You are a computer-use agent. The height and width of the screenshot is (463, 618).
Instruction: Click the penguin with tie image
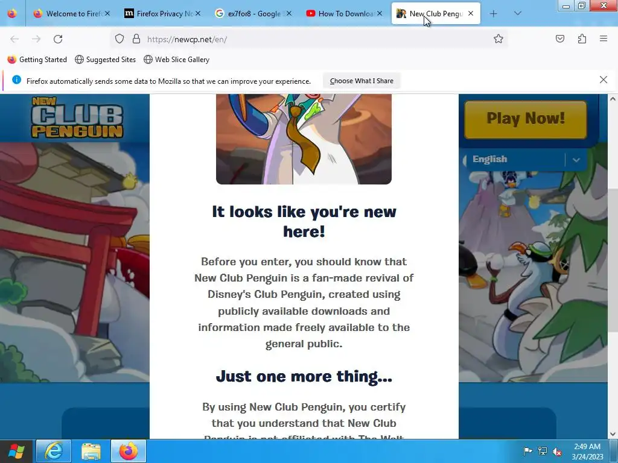pos(304,139)
